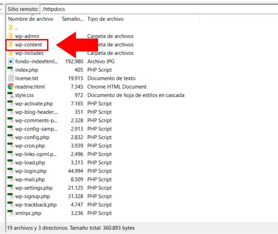The image size is (278, 234).
Task: Select the style.css file name
Action: tap(24, 95)
